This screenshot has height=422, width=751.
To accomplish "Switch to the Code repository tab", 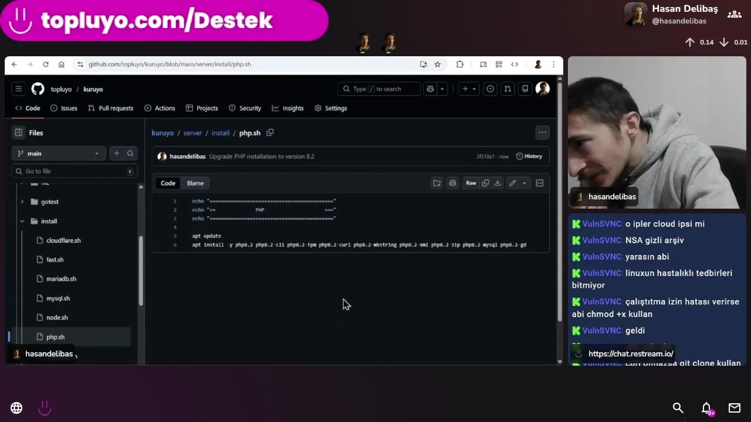I will point(28,108).
